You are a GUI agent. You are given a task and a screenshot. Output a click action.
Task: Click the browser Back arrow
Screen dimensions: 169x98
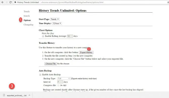point(3,2)
